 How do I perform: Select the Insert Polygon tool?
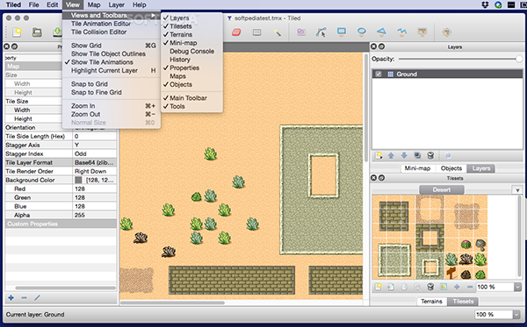click(x=381, y=32)
